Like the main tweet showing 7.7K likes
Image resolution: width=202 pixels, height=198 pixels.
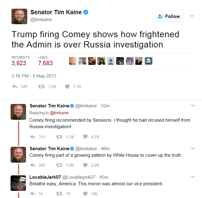tap(67, 87)
